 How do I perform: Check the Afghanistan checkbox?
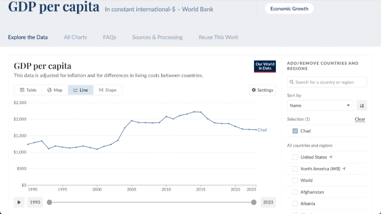click(295, 192)
